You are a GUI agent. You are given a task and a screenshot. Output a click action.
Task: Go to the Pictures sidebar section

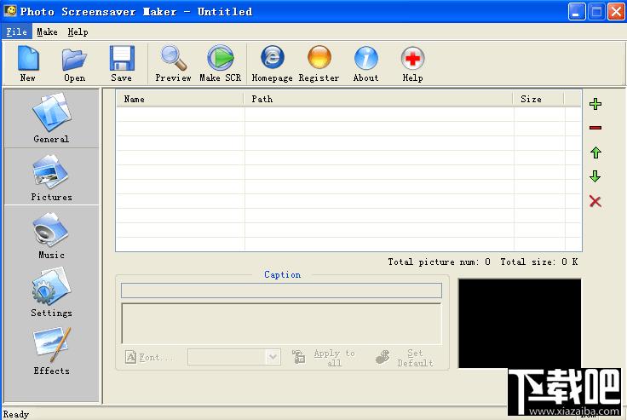(51, 177)
